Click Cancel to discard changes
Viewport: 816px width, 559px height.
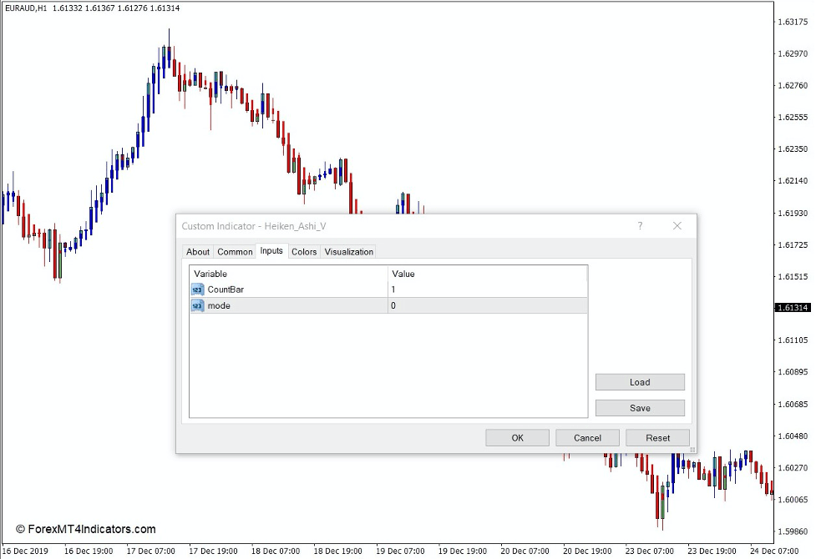click(x=587, y=437)
